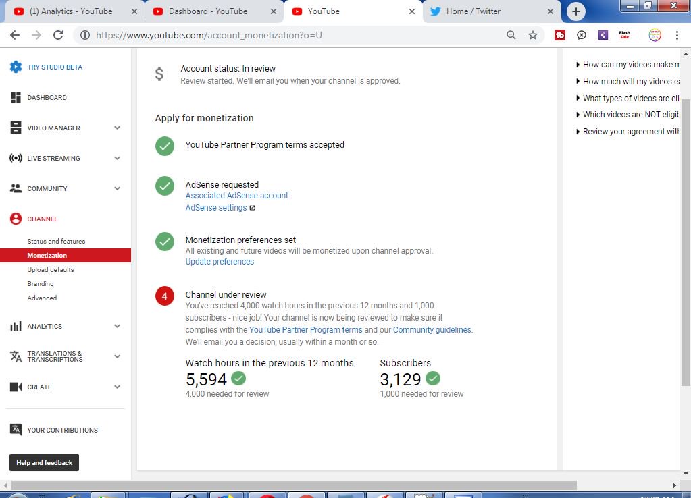Open Advanced under Channel

[x=42, y=298]
